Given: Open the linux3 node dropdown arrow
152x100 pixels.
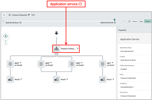Looking at the screenshot, I should click(67, 79).
